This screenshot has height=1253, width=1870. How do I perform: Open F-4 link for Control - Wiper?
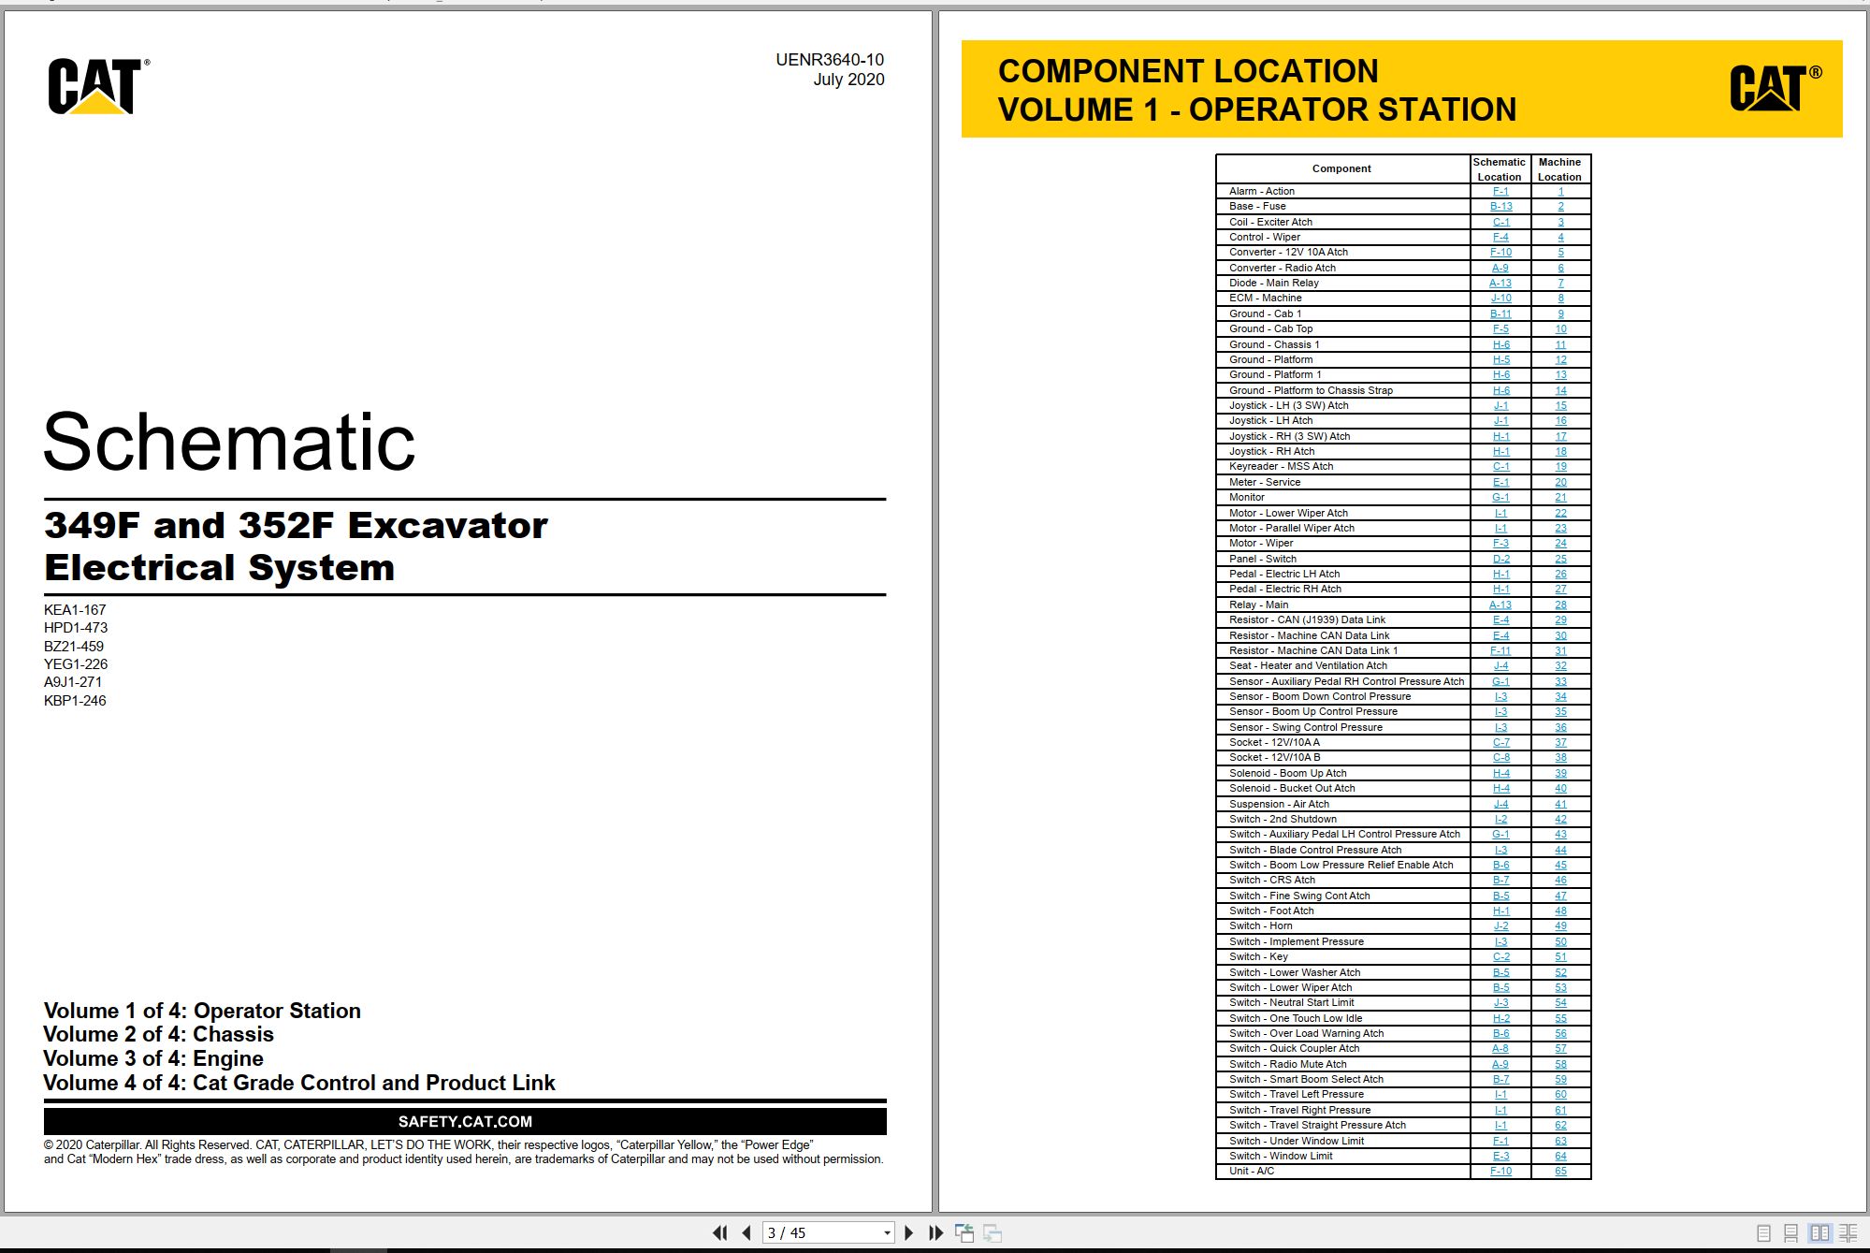coord(1500,237)
